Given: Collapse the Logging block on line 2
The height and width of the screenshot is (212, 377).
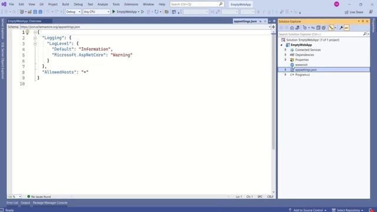Looking at the screenshot, I should pyautogui.click(x=35, y=38).
